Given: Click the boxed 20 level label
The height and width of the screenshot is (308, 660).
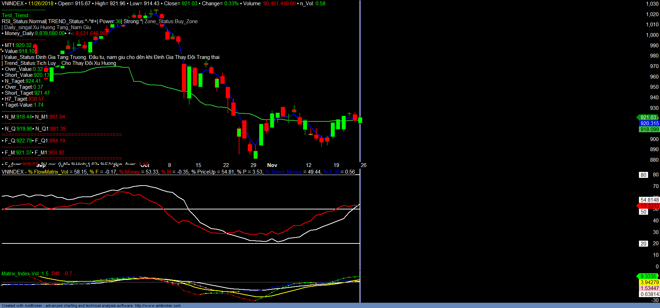Looking at the screenshot, I should [x=643, y=243].
